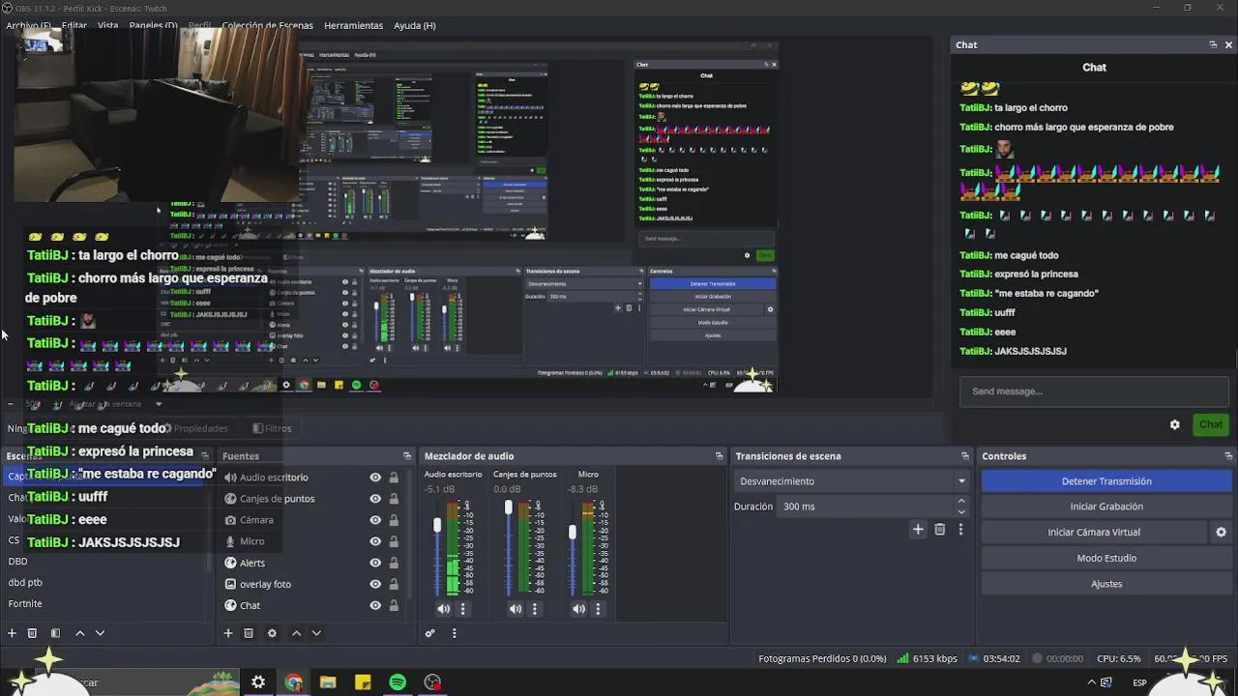Add a new scene with plus icon
This screenshot has height=696, width=1238.
(x=13, y=633)
